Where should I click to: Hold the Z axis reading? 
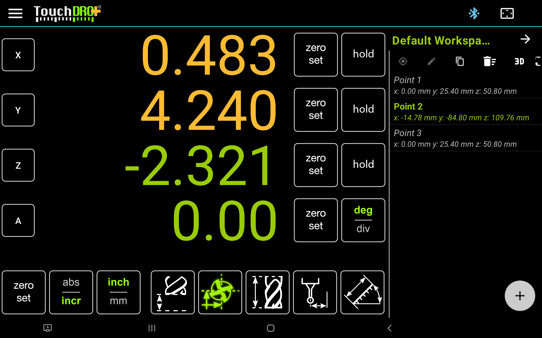pyautogui.click(x=363, y=165)
